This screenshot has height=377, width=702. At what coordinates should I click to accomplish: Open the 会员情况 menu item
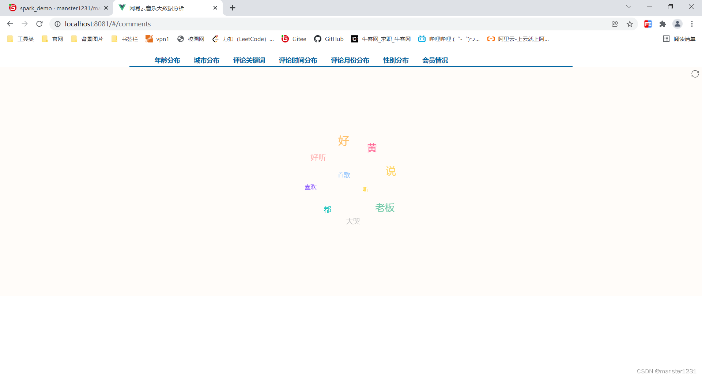click(x=435, y=60)
